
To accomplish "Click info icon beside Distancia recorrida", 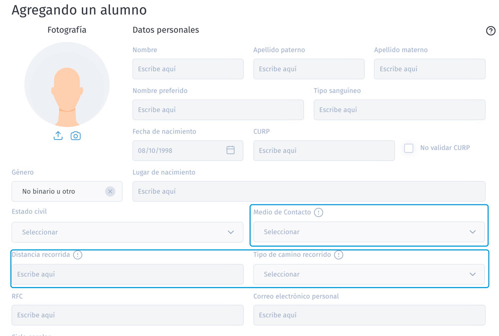I will tap(78, 255).
